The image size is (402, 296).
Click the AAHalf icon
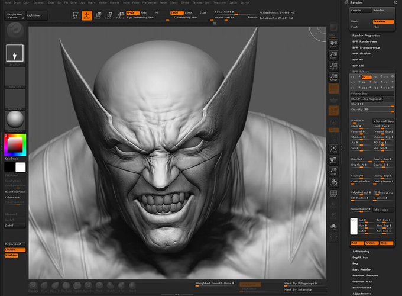point(333,77)
